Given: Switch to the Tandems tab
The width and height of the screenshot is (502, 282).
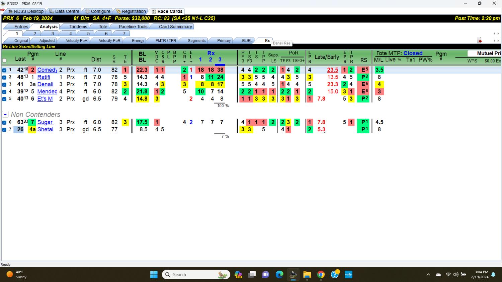Looking at the screenshot, I should tap(78, 27).
